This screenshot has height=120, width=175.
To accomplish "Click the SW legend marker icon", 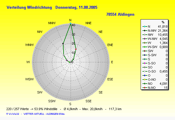I will pyautogui.click(x=145, y=51).
